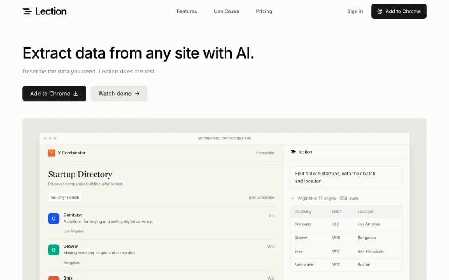
Task: Click the Coinbase cell in results table
Action: [303, 224]
